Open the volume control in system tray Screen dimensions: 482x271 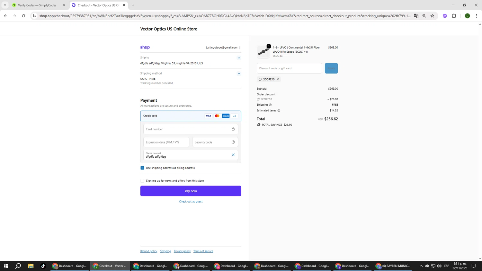coord(439,266)
